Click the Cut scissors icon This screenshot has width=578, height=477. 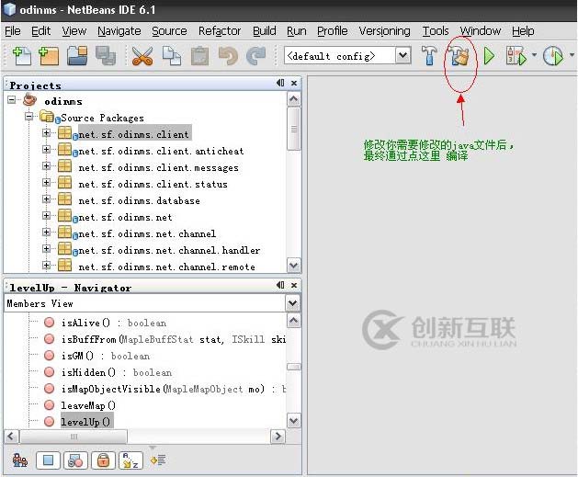pos(142,56)
